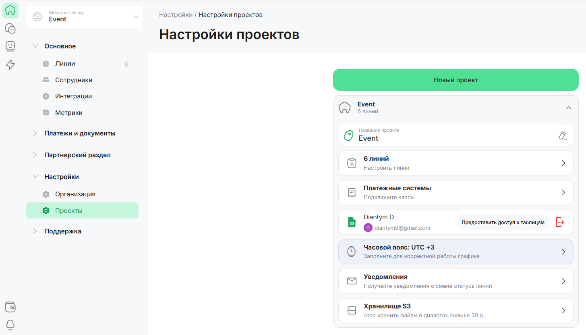Open the wallet icon at bottom left
The width and height of the screenshot is (586, 335).
pyautogui.click(x=10, y=307)
